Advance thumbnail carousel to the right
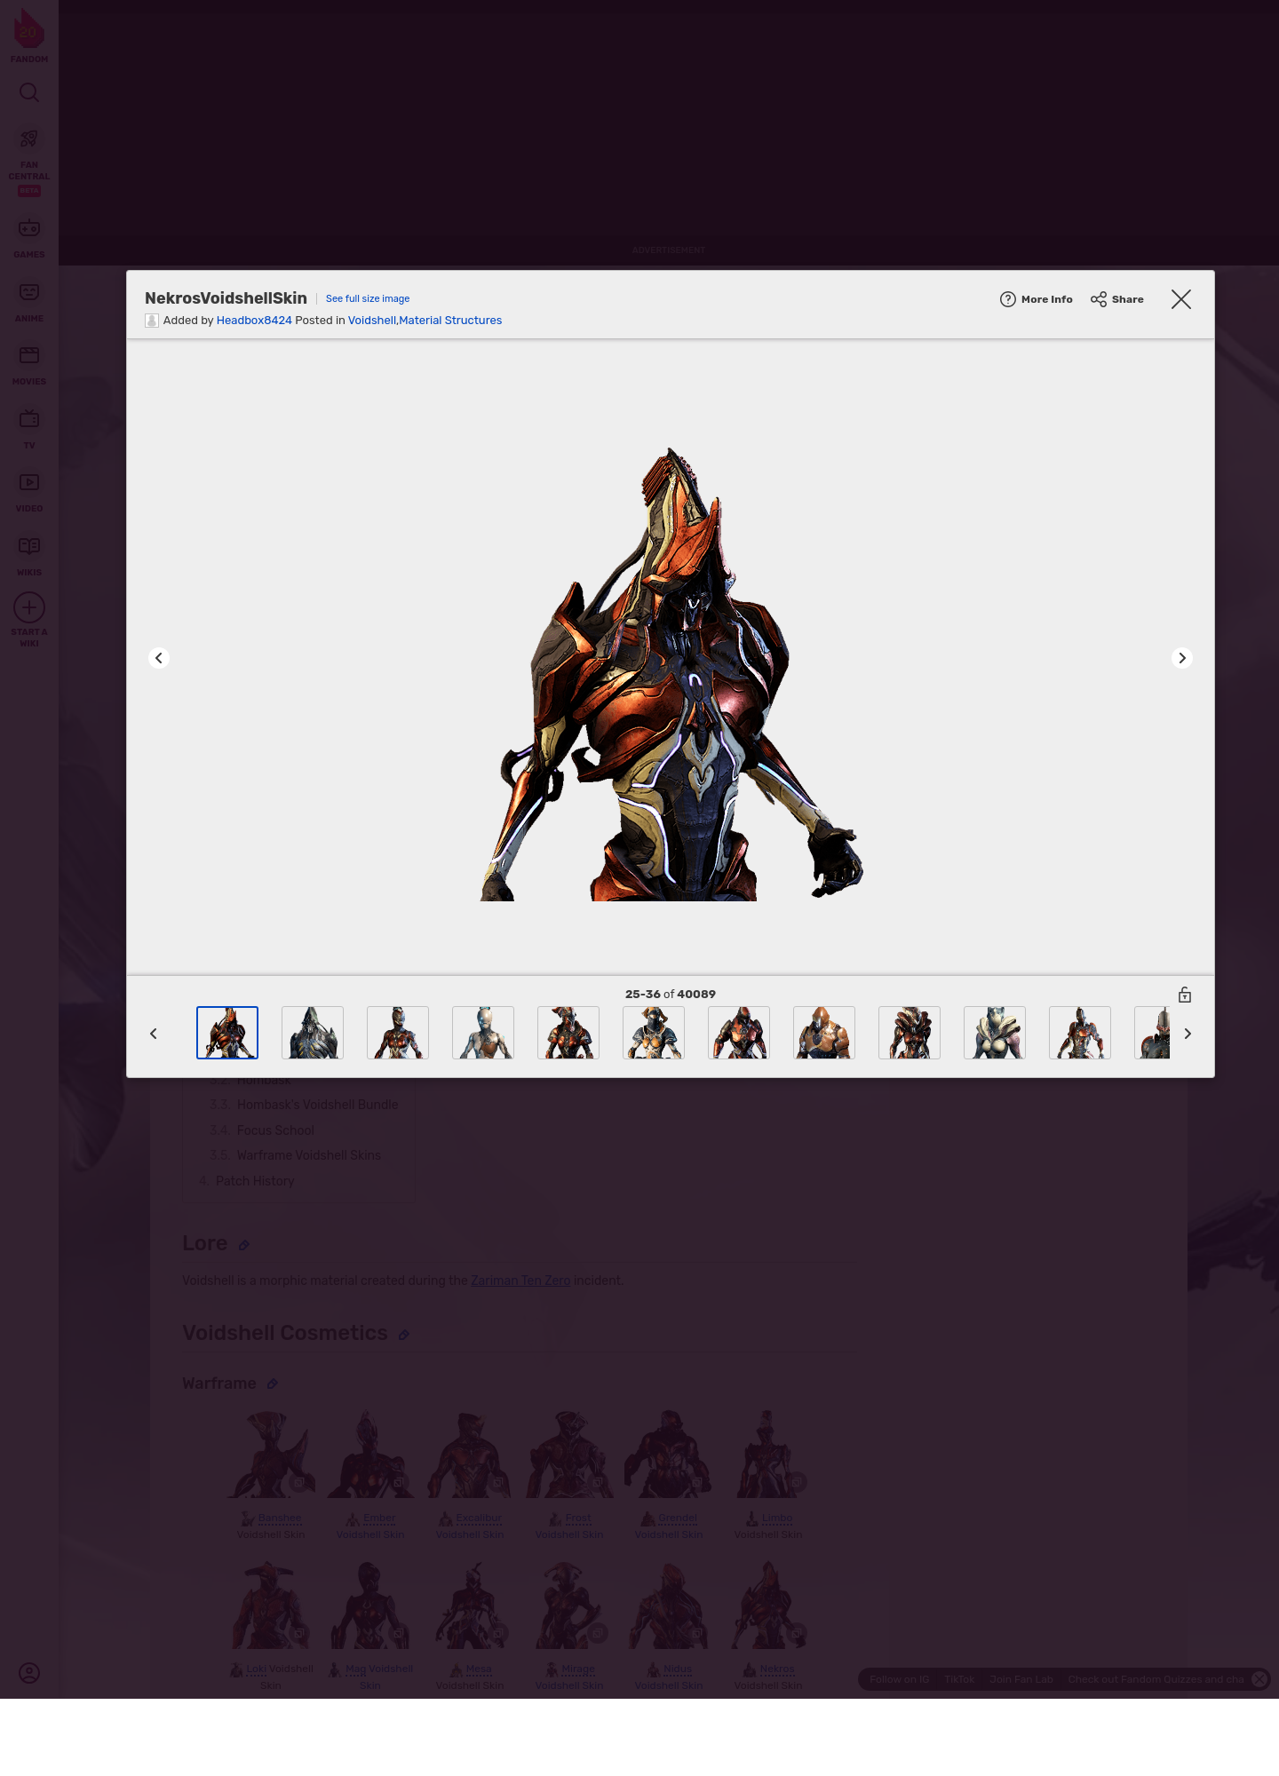 point(1188,1034)
